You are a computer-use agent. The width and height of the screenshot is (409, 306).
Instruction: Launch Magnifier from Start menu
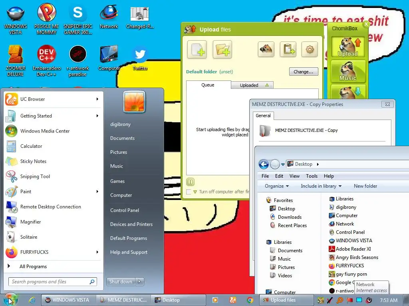(54, 222)
